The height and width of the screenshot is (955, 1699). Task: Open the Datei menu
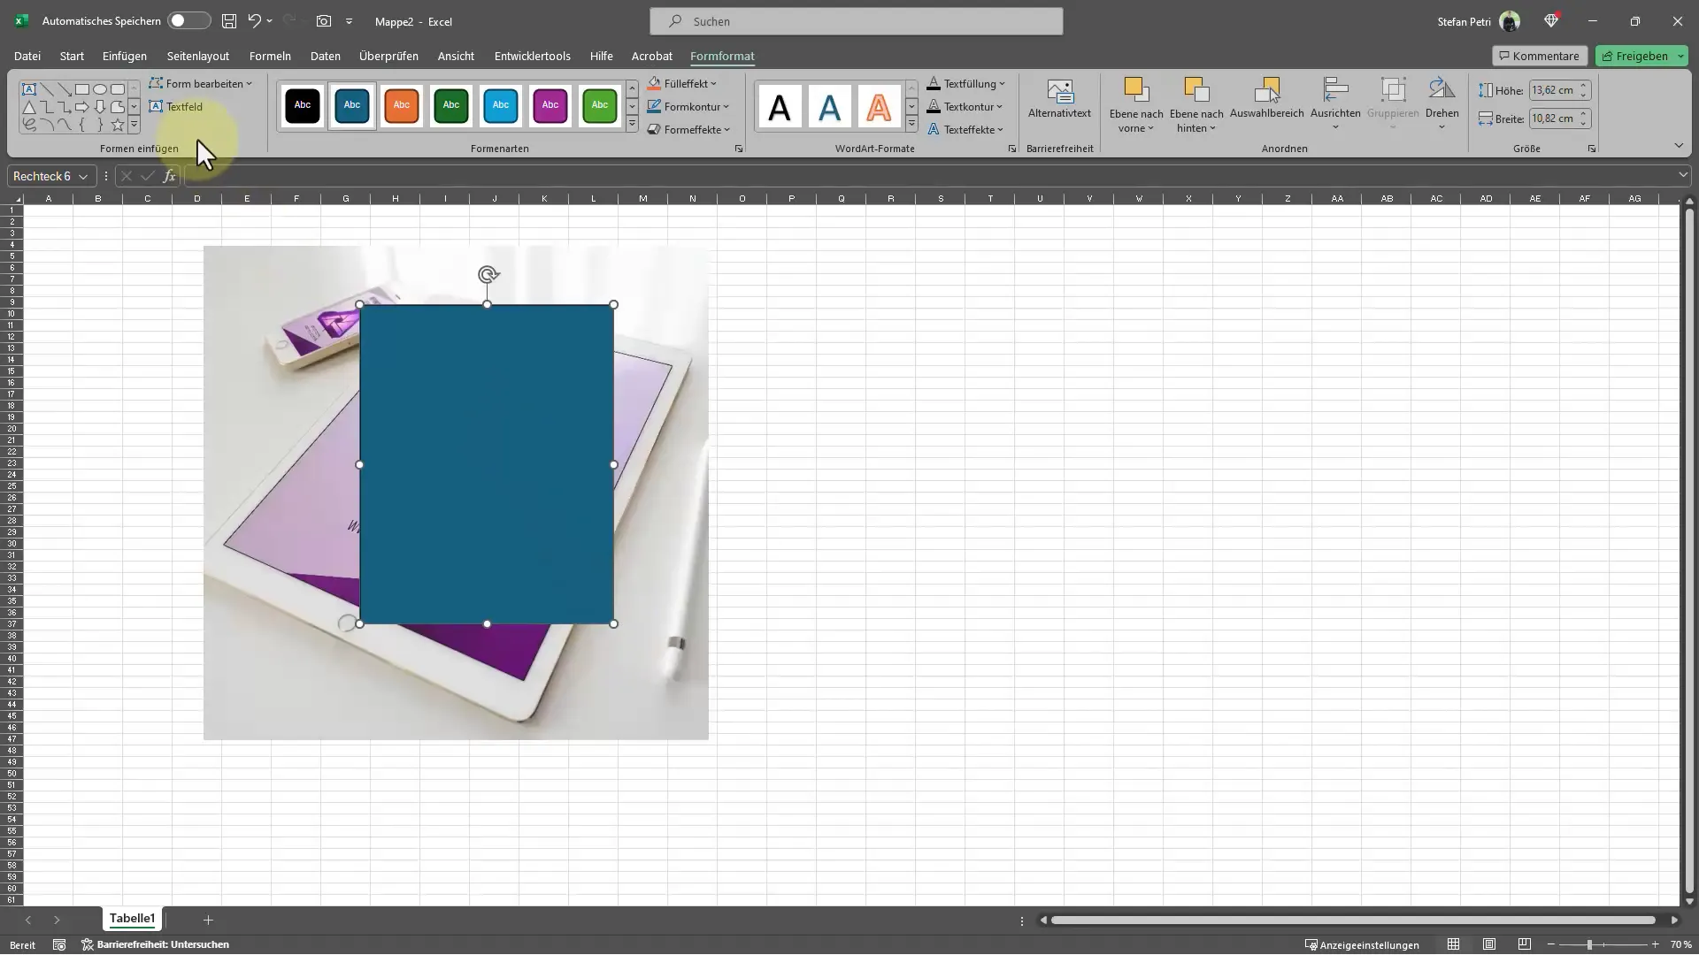point(27,56)
